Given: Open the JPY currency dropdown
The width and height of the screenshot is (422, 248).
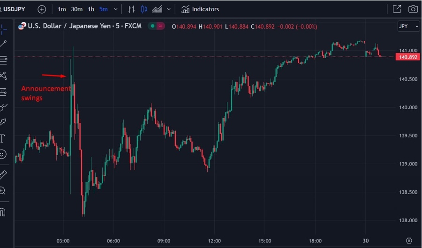Looking at the screenshot, I should tap(408, 26).
